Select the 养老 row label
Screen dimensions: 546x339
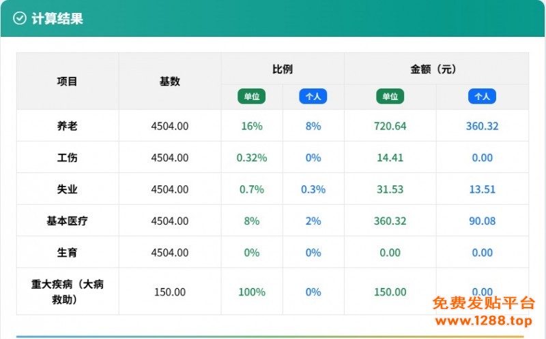click(68, 126)
